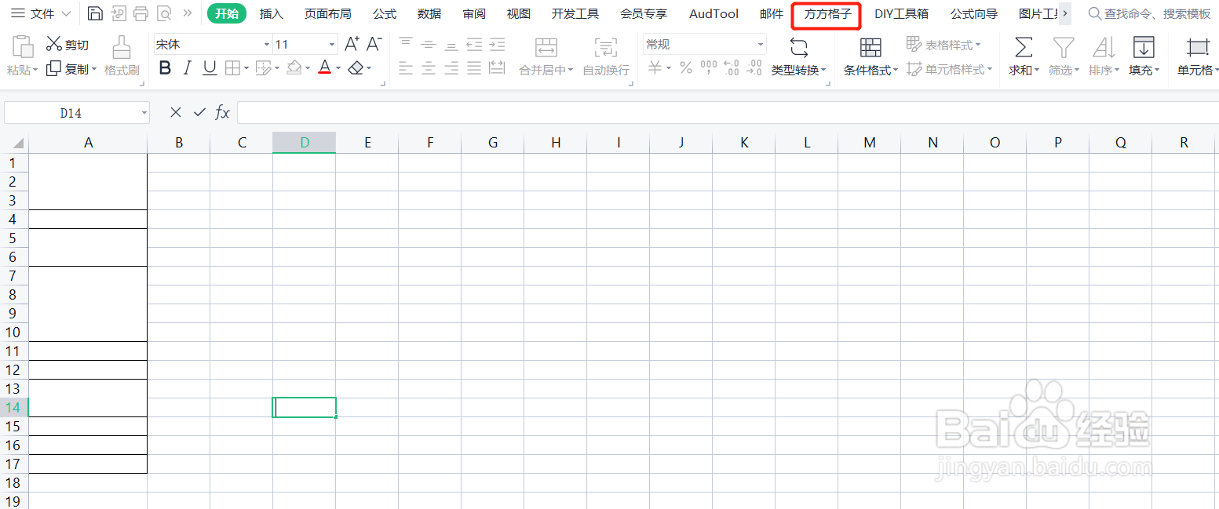Screen dimensions: 1219x509
Task: Click the Save icon in quick access toolbar
Action: (95, 13)
